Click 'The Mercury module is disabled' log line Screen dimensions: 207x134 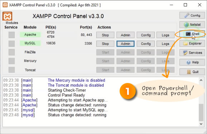tap(76, 80)
